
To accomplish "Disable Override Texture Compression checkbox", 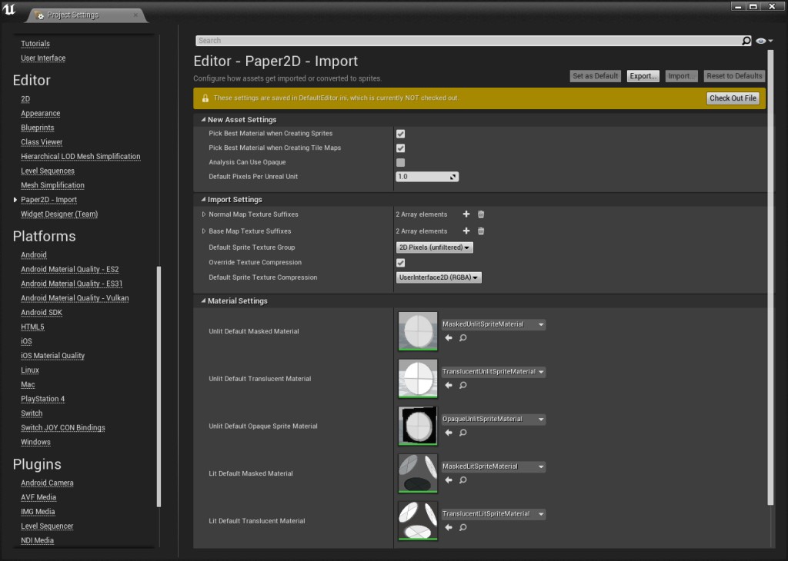I will 400,262.
